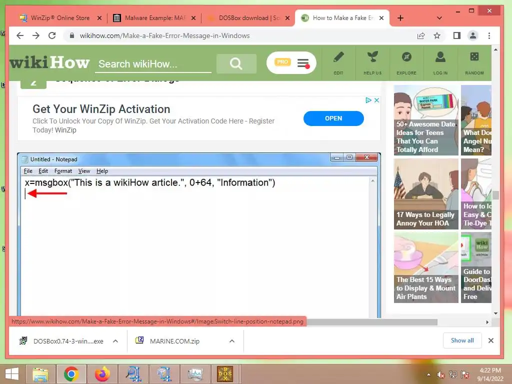Close the DOSBox download tab
The width and height of the screenshot is (512, 384).
pos(287,18)
